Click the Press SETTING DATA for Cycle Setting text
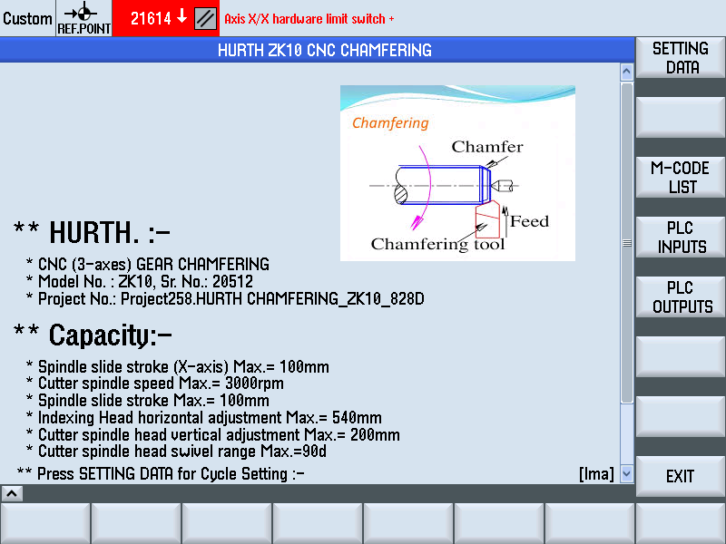The image size is (726, 544). (x=161, y=473)
